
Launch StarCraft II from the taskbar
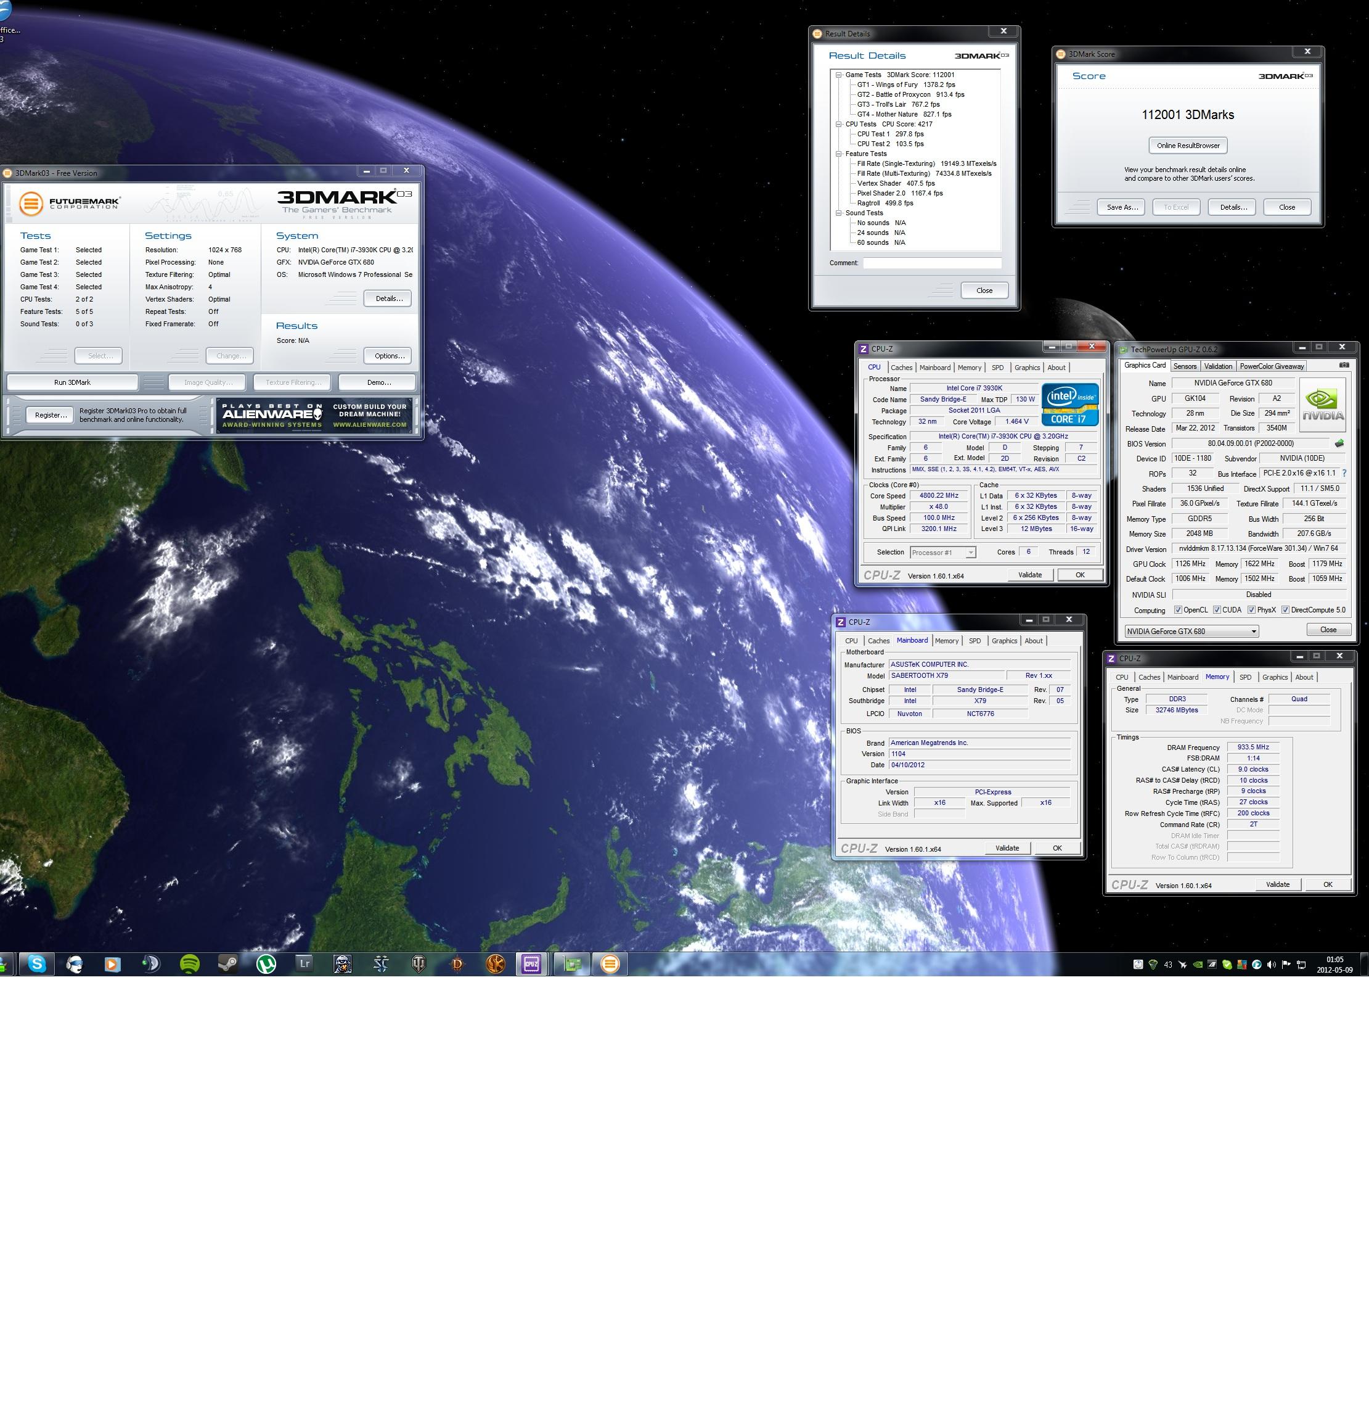pos(380,963)
